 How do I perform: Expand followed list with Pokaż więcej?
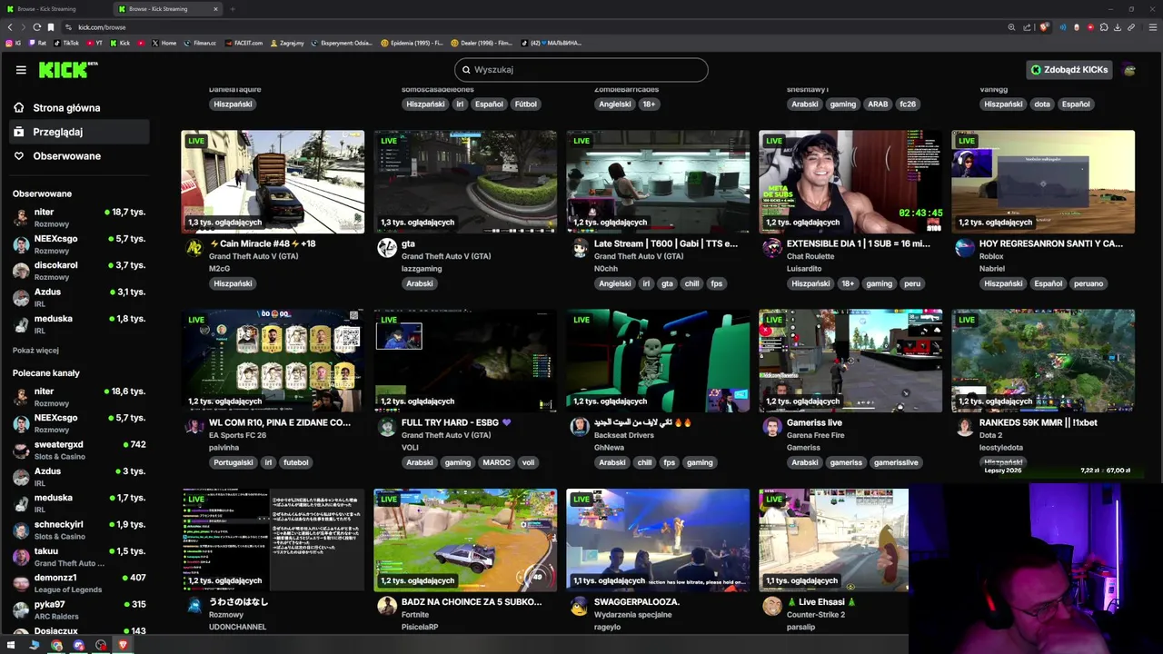35,351
